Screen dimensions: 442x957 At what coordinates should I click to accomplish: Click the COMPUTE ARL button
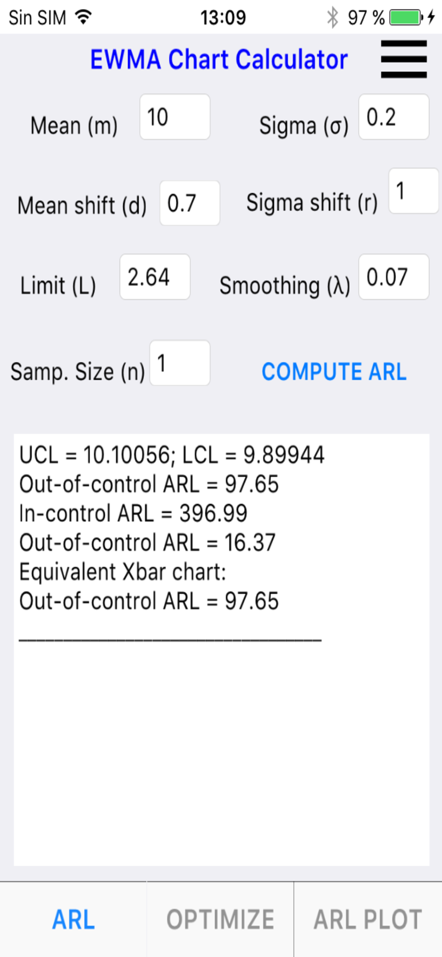[x=334, y=372]
